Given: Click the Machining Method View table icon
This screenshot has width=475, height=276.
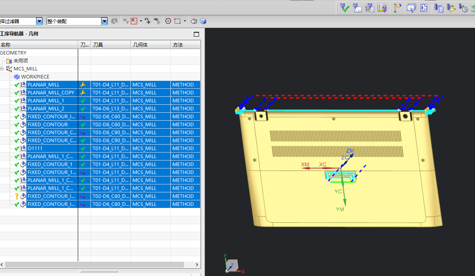Looking at the screenshot, I should pyautogui.click(x=382, y=8).
